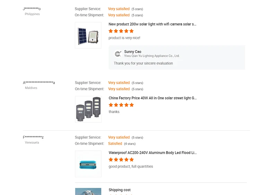Viewport: 260px width, 195px height.
Task: Click the 'Thank you for your sincere evaluation' reply
Action: [143, 63]
